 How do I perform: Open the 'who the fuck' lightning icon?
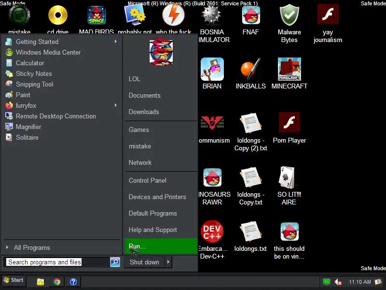click(174, 15)
